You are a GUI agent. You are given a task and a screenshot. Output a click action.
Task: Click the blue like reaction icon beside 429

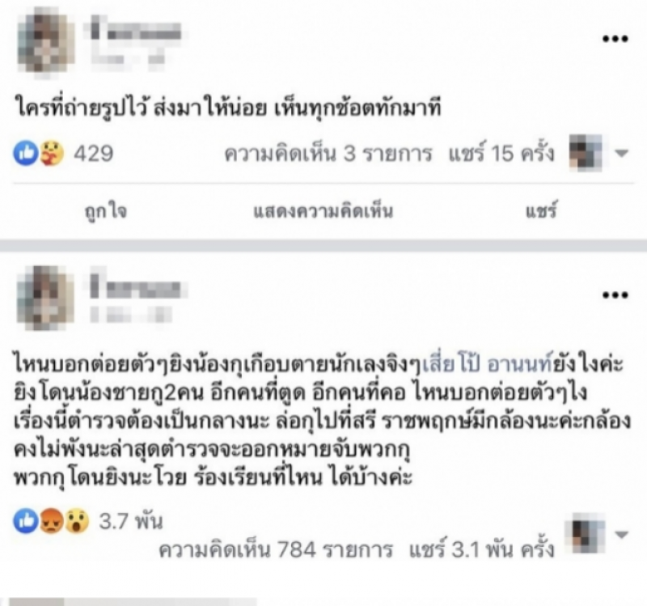pyautogui.click(x=26, y=153)
